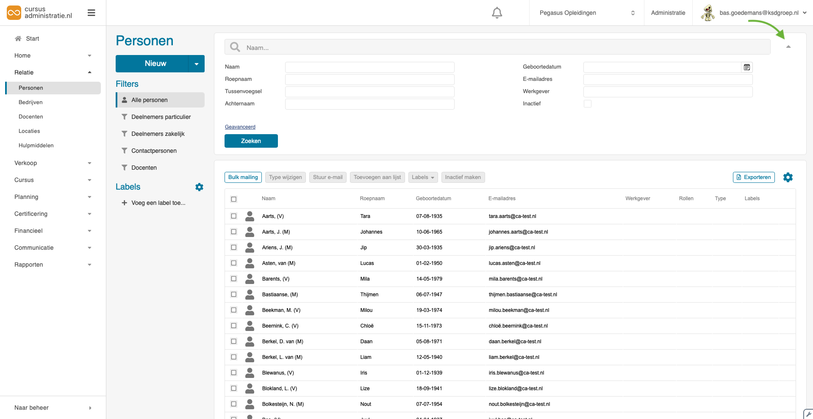Screen dimensions: 813x419
Task: Open the Pegasus Opleidingen organisation selector
Action: 586,13
